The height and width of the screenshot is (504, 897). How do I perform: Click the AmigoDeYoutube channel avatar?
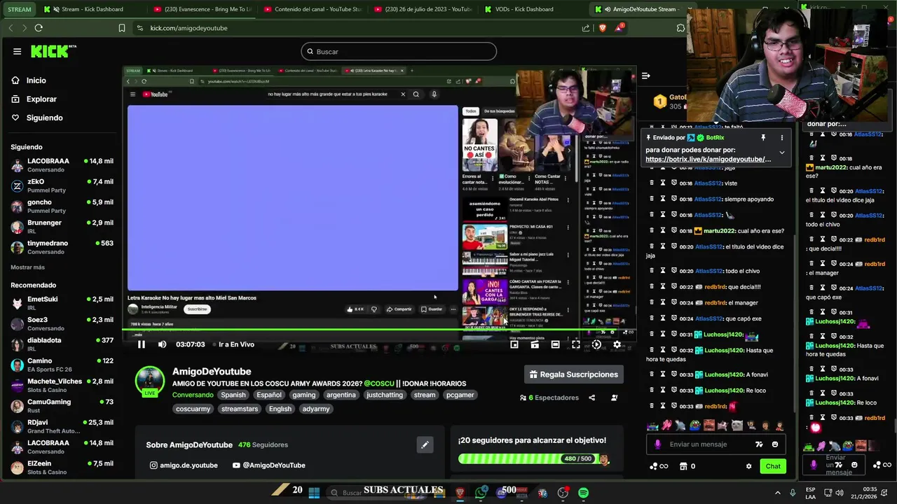click(149, 380)
